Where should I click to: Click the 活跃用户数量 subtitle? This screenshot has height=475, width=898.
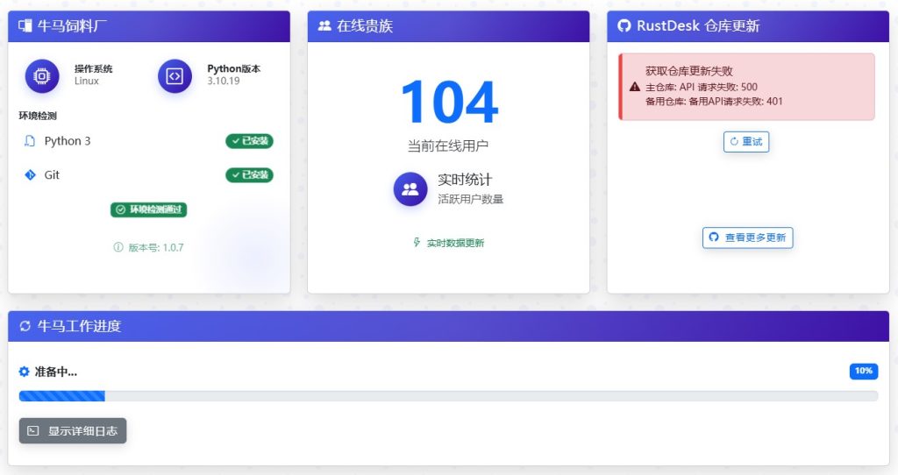point(471,199)
